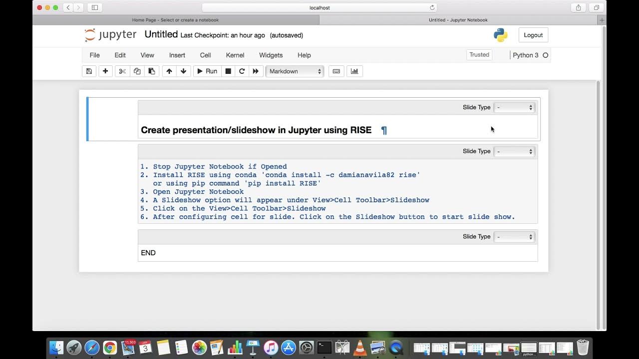Image resolution: width=639 pixels, height=359 pixels.
Task: Click the Trusted notebook button
Action: pos(479,55)
